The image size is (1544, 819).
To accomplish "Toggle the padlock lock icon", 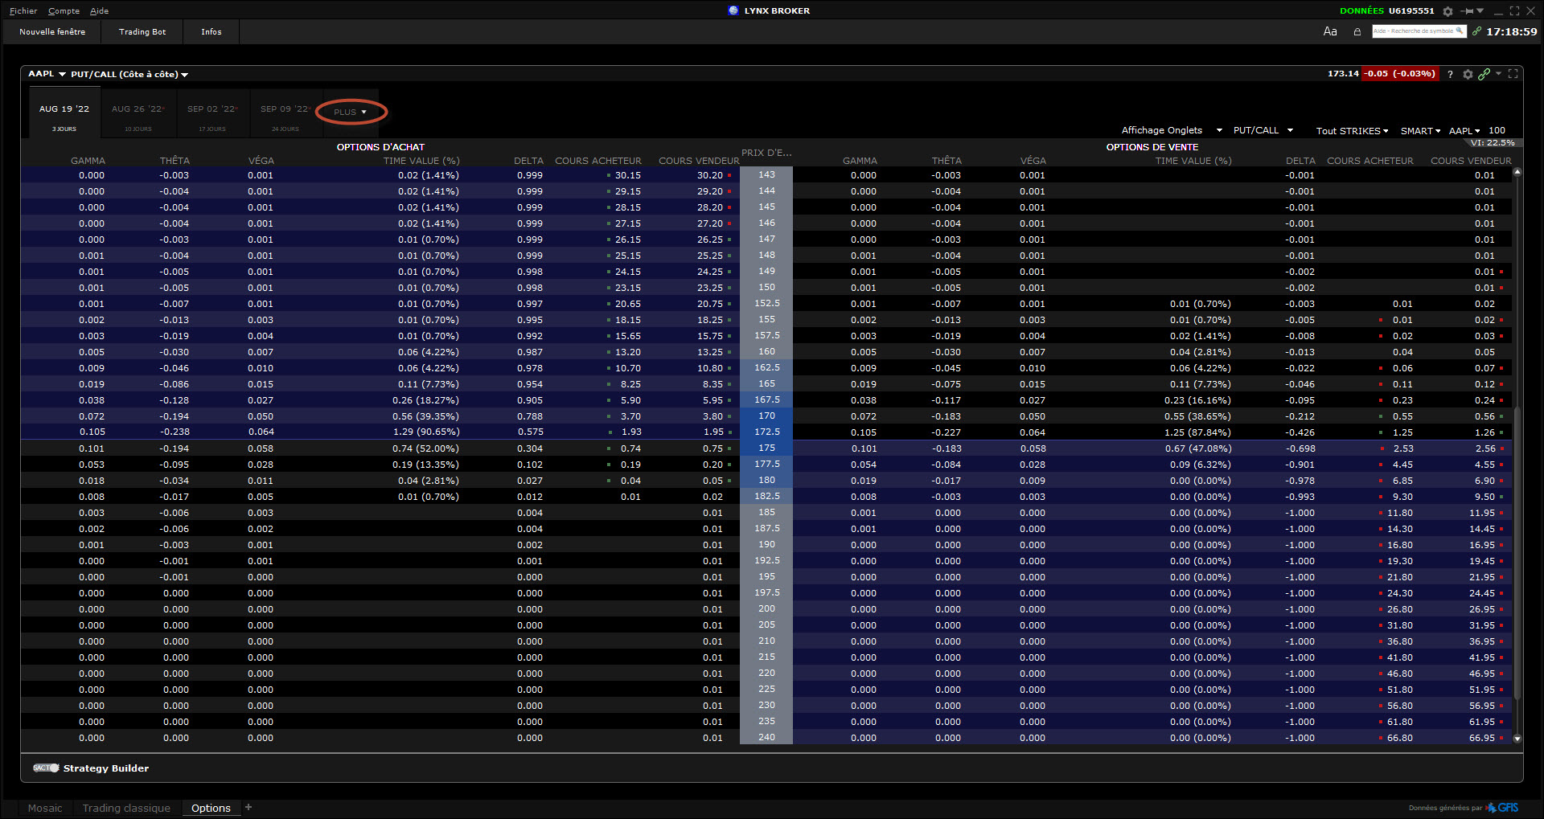I will click(1357, 32).
